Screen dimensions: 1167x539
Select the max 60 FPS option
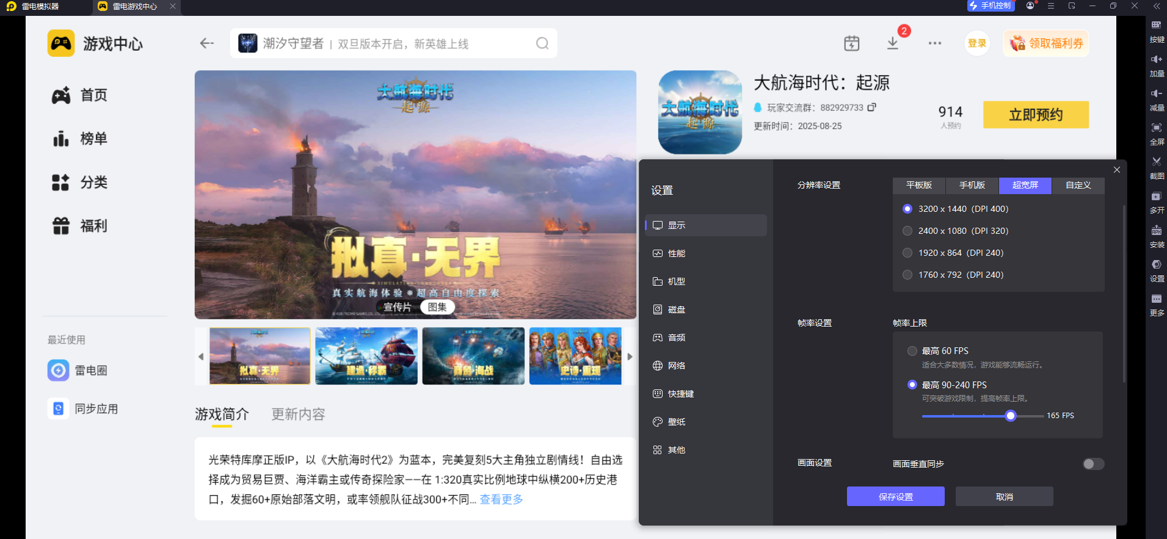[912, 351]
